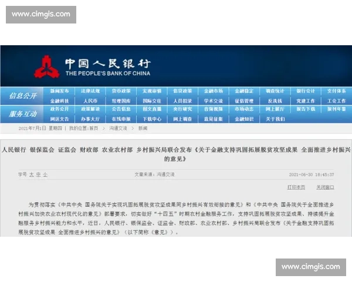The width and height of the screenshot is (352, 282).
Task: Open the 征信管理 navigation link
Action: (x=244, y=100)
